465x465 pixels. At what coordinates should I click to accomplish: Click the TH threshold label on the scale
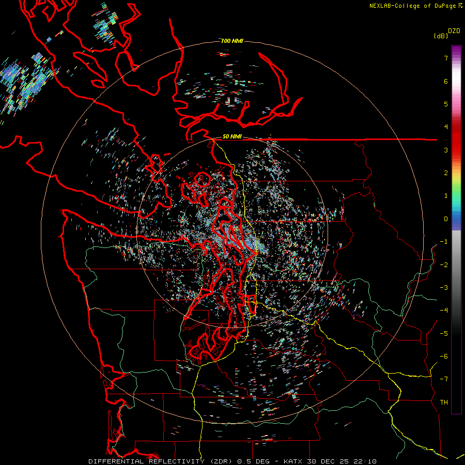click(x=444, y=402)
